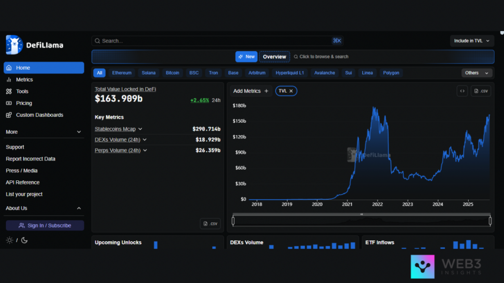Click the Command-K shortcut badge
Viewport: 504px width, 283px height.
point(337,41)
